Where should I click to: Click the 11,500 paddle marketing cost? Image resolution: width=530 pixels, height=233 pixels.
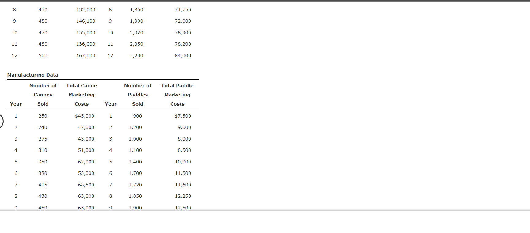click(183, 173)
